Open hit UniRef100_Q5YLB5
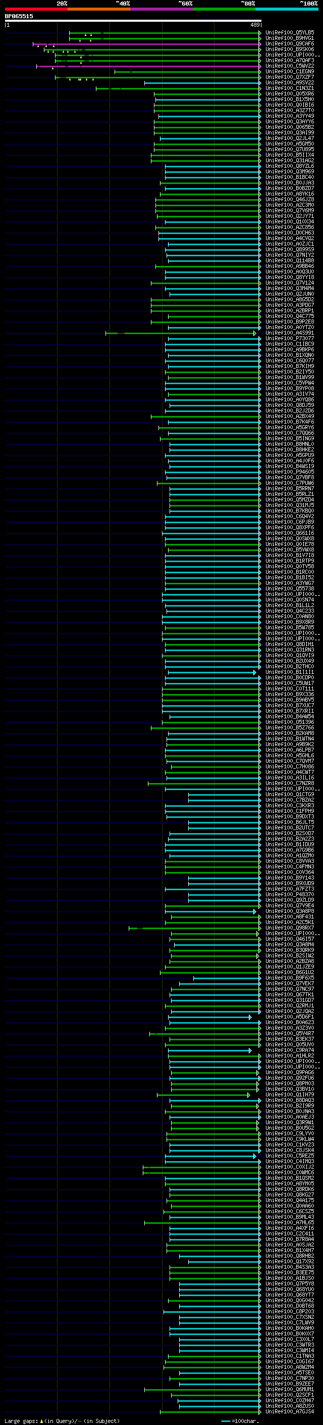323x1425 pixels. [x=290, y=33]
